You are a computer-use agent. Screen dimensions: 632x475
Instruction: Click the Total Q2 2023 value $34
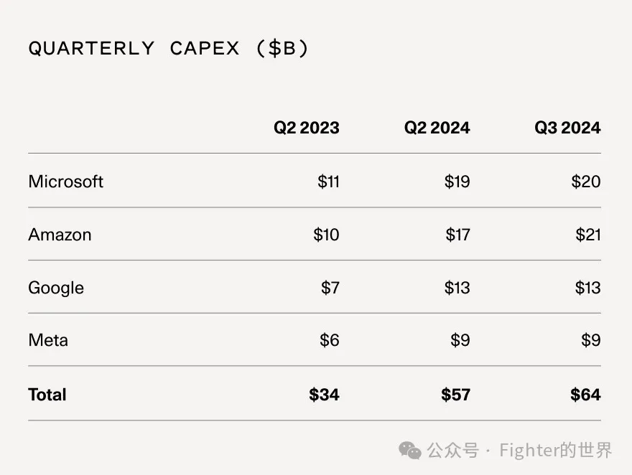[324, 395]
